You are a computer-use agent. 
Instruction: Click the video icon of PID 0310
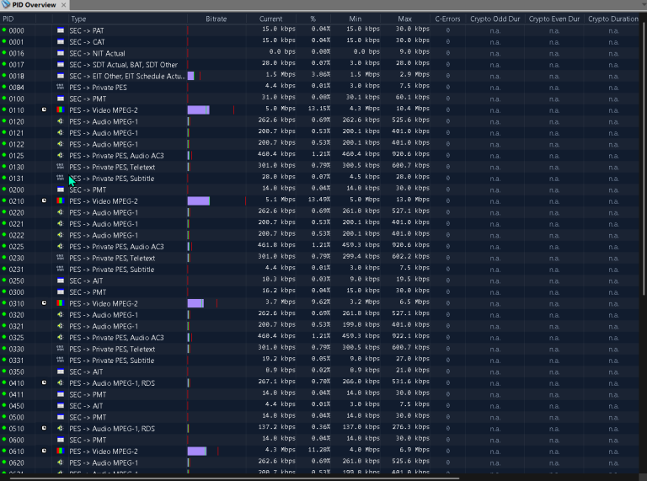61,303
